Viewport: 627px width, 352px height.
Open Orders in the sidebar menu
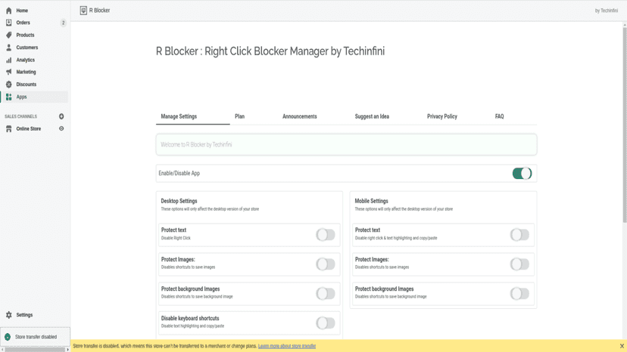(x=23, y=23)
